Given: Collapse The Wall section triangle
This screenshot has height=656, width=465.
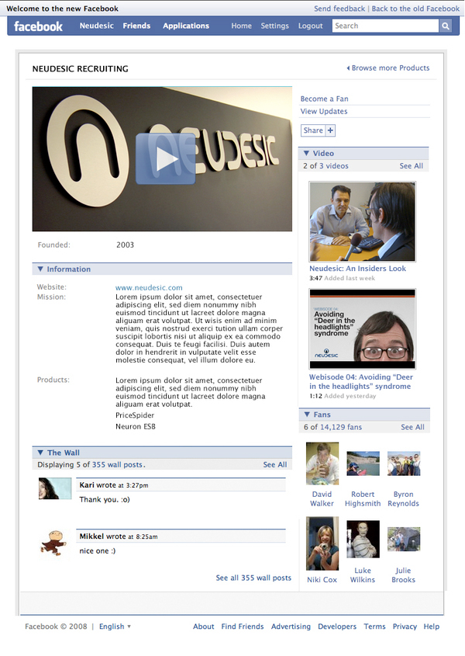Looking at the screenshot, I should (x=40, y=453).
